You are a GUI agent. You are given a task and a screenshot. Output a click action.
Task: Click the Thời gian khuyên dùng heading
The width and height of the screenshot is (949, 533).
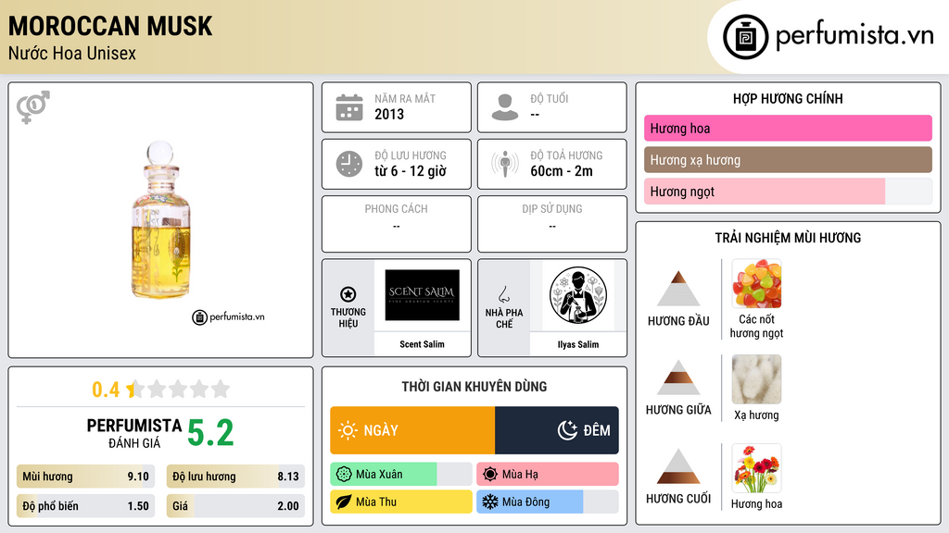coord(474,387)
